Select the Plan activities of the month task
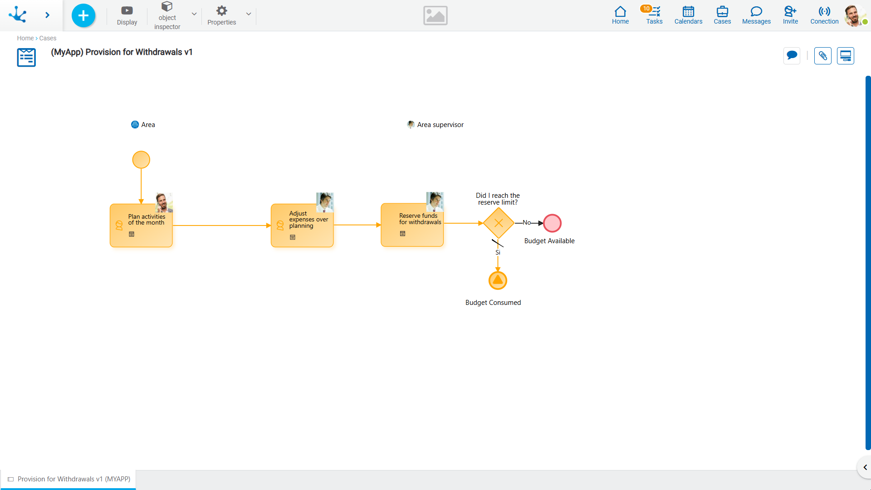This screenshot has height=490, width=871. [x=141, y=225]
